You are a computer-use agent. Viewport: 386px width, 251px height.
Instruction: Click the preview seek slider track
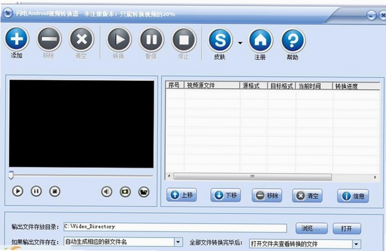(81, 176)
